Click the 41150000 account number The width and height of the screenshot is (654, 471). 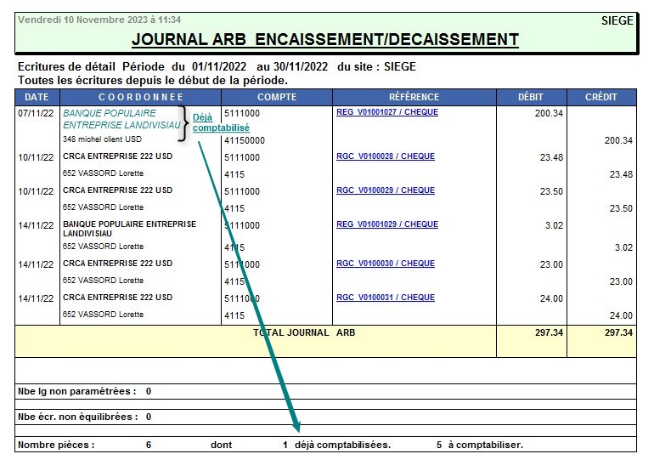pos(245,140)
